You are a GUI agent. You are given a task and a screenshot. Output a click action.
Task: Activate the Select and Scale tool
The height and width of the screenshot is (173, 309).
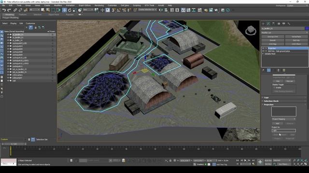tap(75, 10)
